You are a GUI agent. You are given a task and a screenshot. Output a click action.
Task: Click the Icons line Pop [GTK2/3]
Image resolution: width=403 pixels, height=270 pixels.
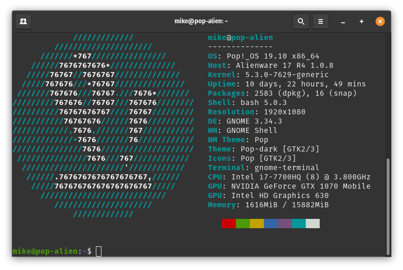(252, 158)
